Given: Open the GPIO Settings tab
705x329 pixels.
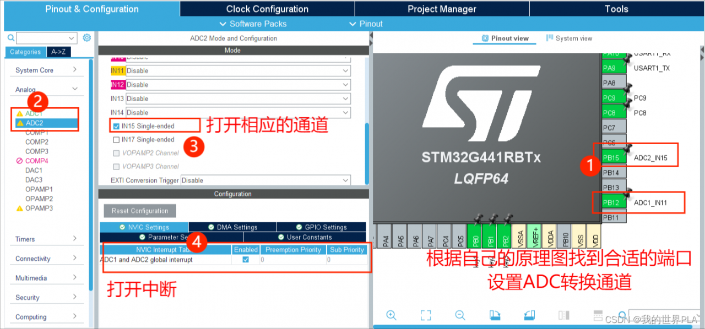Looking at the screenshot, I should [x=321, y=227].
